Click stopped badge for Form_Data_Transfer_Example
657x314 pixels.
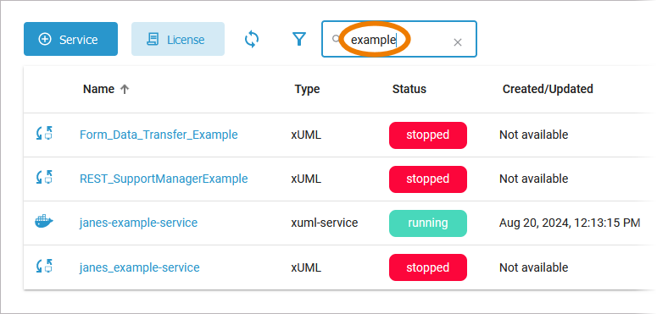(428, 135)
